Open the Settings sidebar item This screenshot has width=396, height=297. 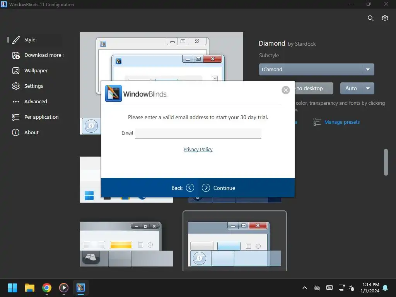(x=34, y=86)
